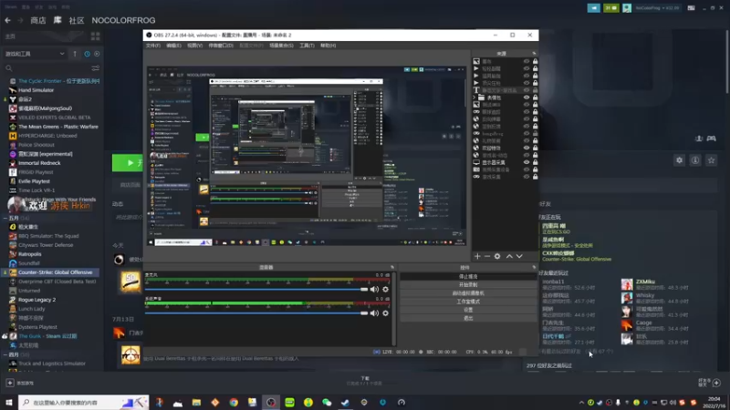Open the 麦克风 channel gear settings
Image resolution: width=730 pixels, height=410 pixels.
coord(385,289)
